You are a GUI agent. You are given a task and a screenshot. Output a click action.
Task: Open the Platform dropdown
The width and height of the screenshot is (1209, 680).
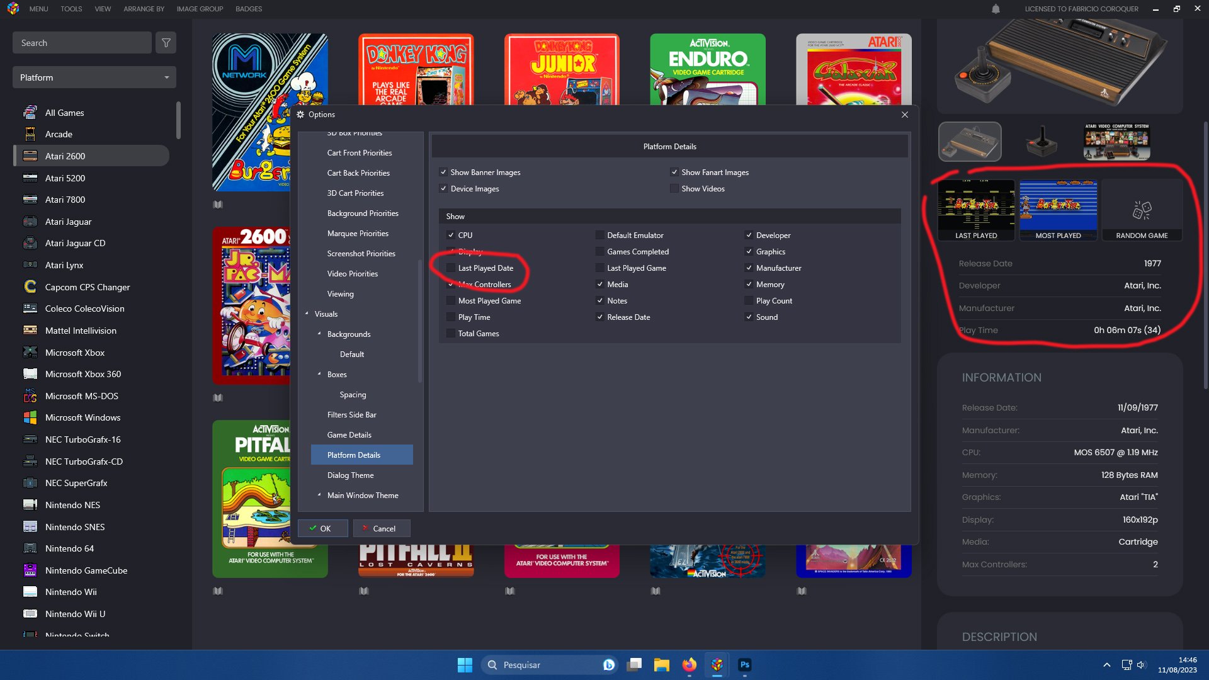[x=94, y=77]
